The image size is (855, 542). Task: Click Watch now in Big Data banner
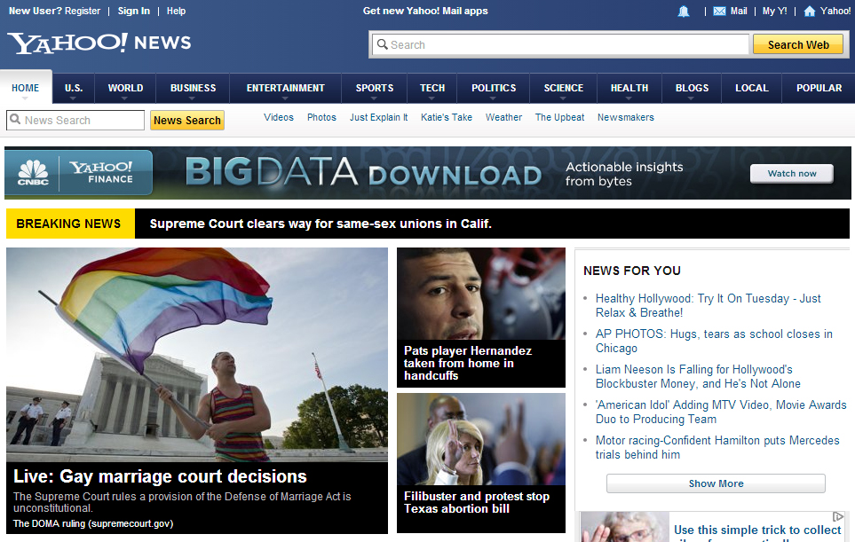(792, 174)
